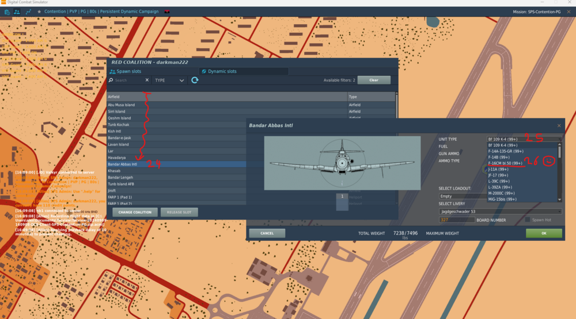The height and width of the screenshot is (319, 576).
Task: Enable the Spawn Hot checkbox
Action: click(528, 220)
